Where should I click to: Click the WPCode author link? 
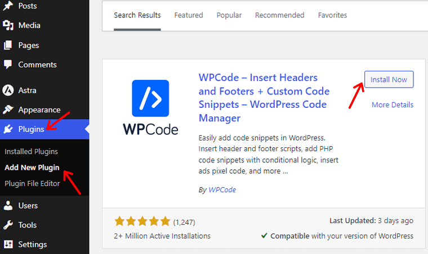[x=222, y=190]
